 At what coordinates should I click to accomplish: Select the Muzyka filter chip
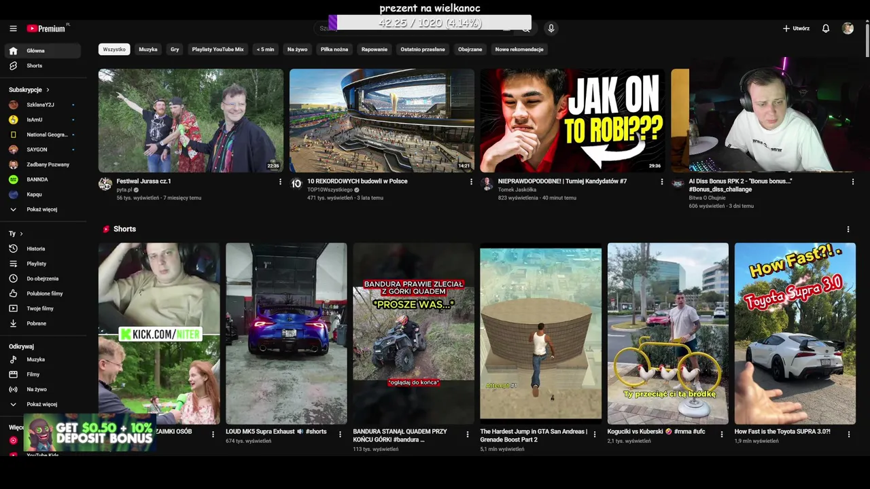(148, 50)
